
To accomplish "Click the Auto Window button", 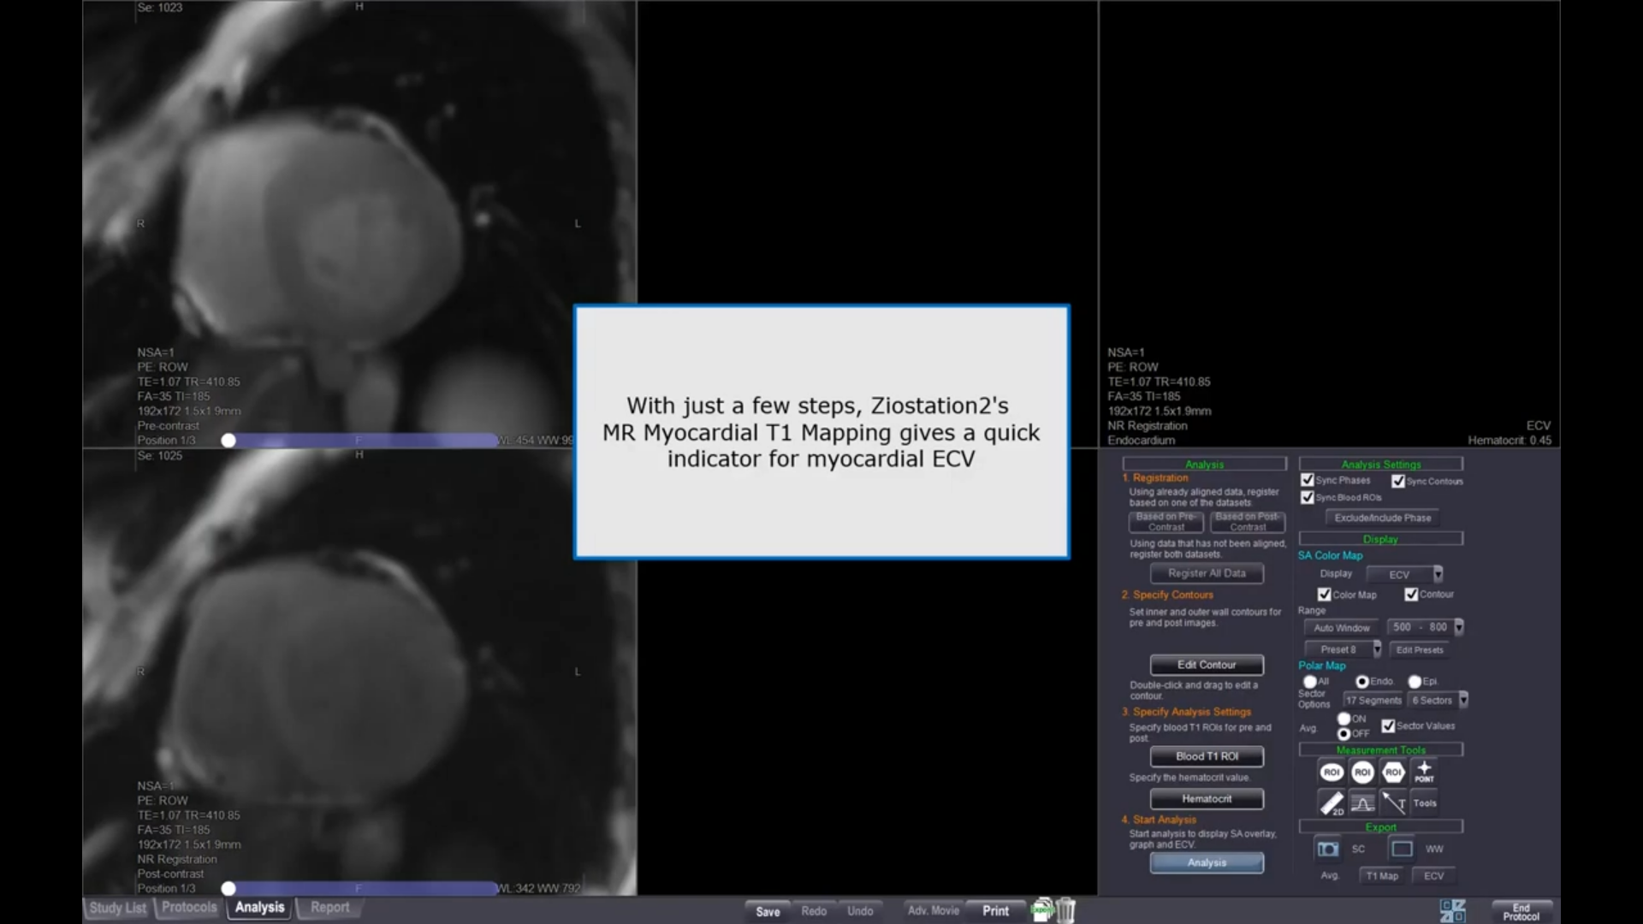I will point(1342,628).
